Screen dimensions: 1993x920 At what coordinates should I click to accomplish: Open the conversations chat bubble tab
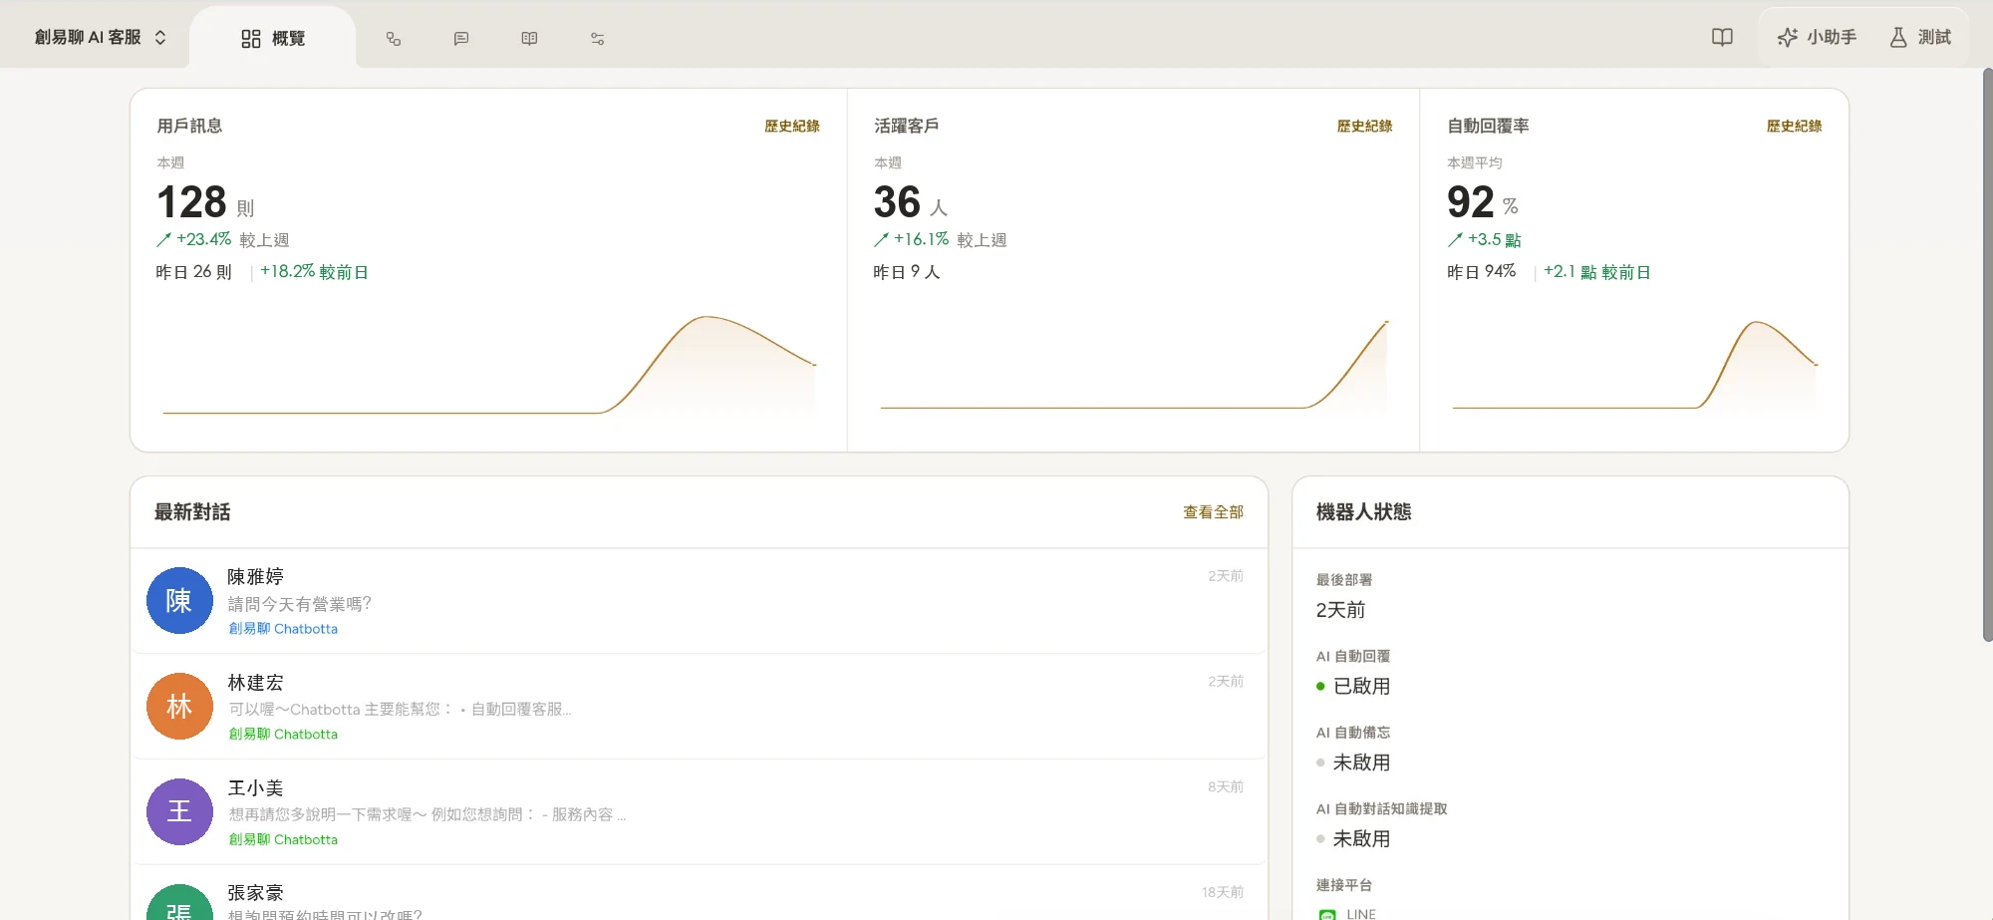461,39
